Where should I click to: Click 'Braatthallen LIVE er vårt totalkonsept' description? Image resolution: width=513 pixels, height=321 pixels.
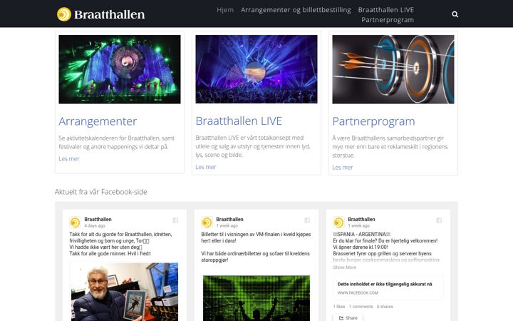coord(252,146)
